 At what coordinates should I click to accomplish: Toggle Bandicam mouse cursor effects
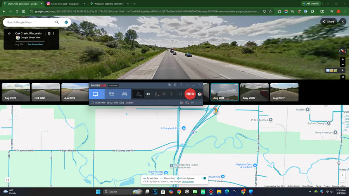click(164, 94)
